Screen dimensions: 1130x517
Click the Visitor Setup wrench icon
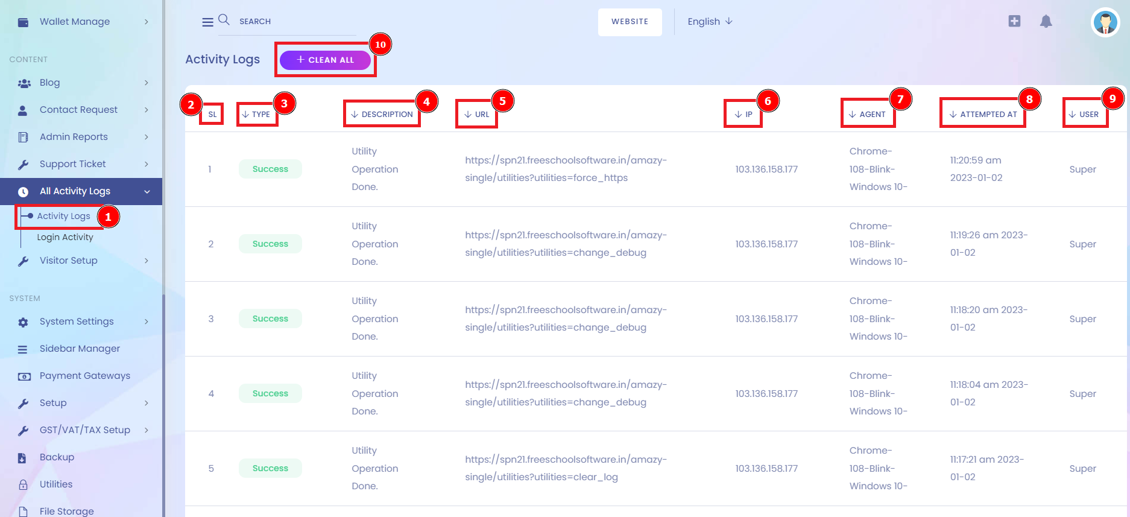point(24,261)
